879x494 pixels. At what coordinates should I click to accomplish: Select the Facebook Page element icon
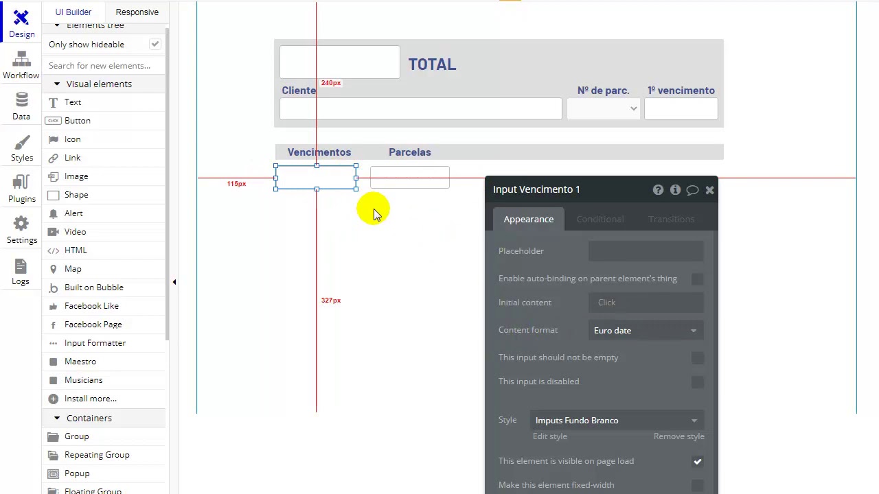point(53,325)
